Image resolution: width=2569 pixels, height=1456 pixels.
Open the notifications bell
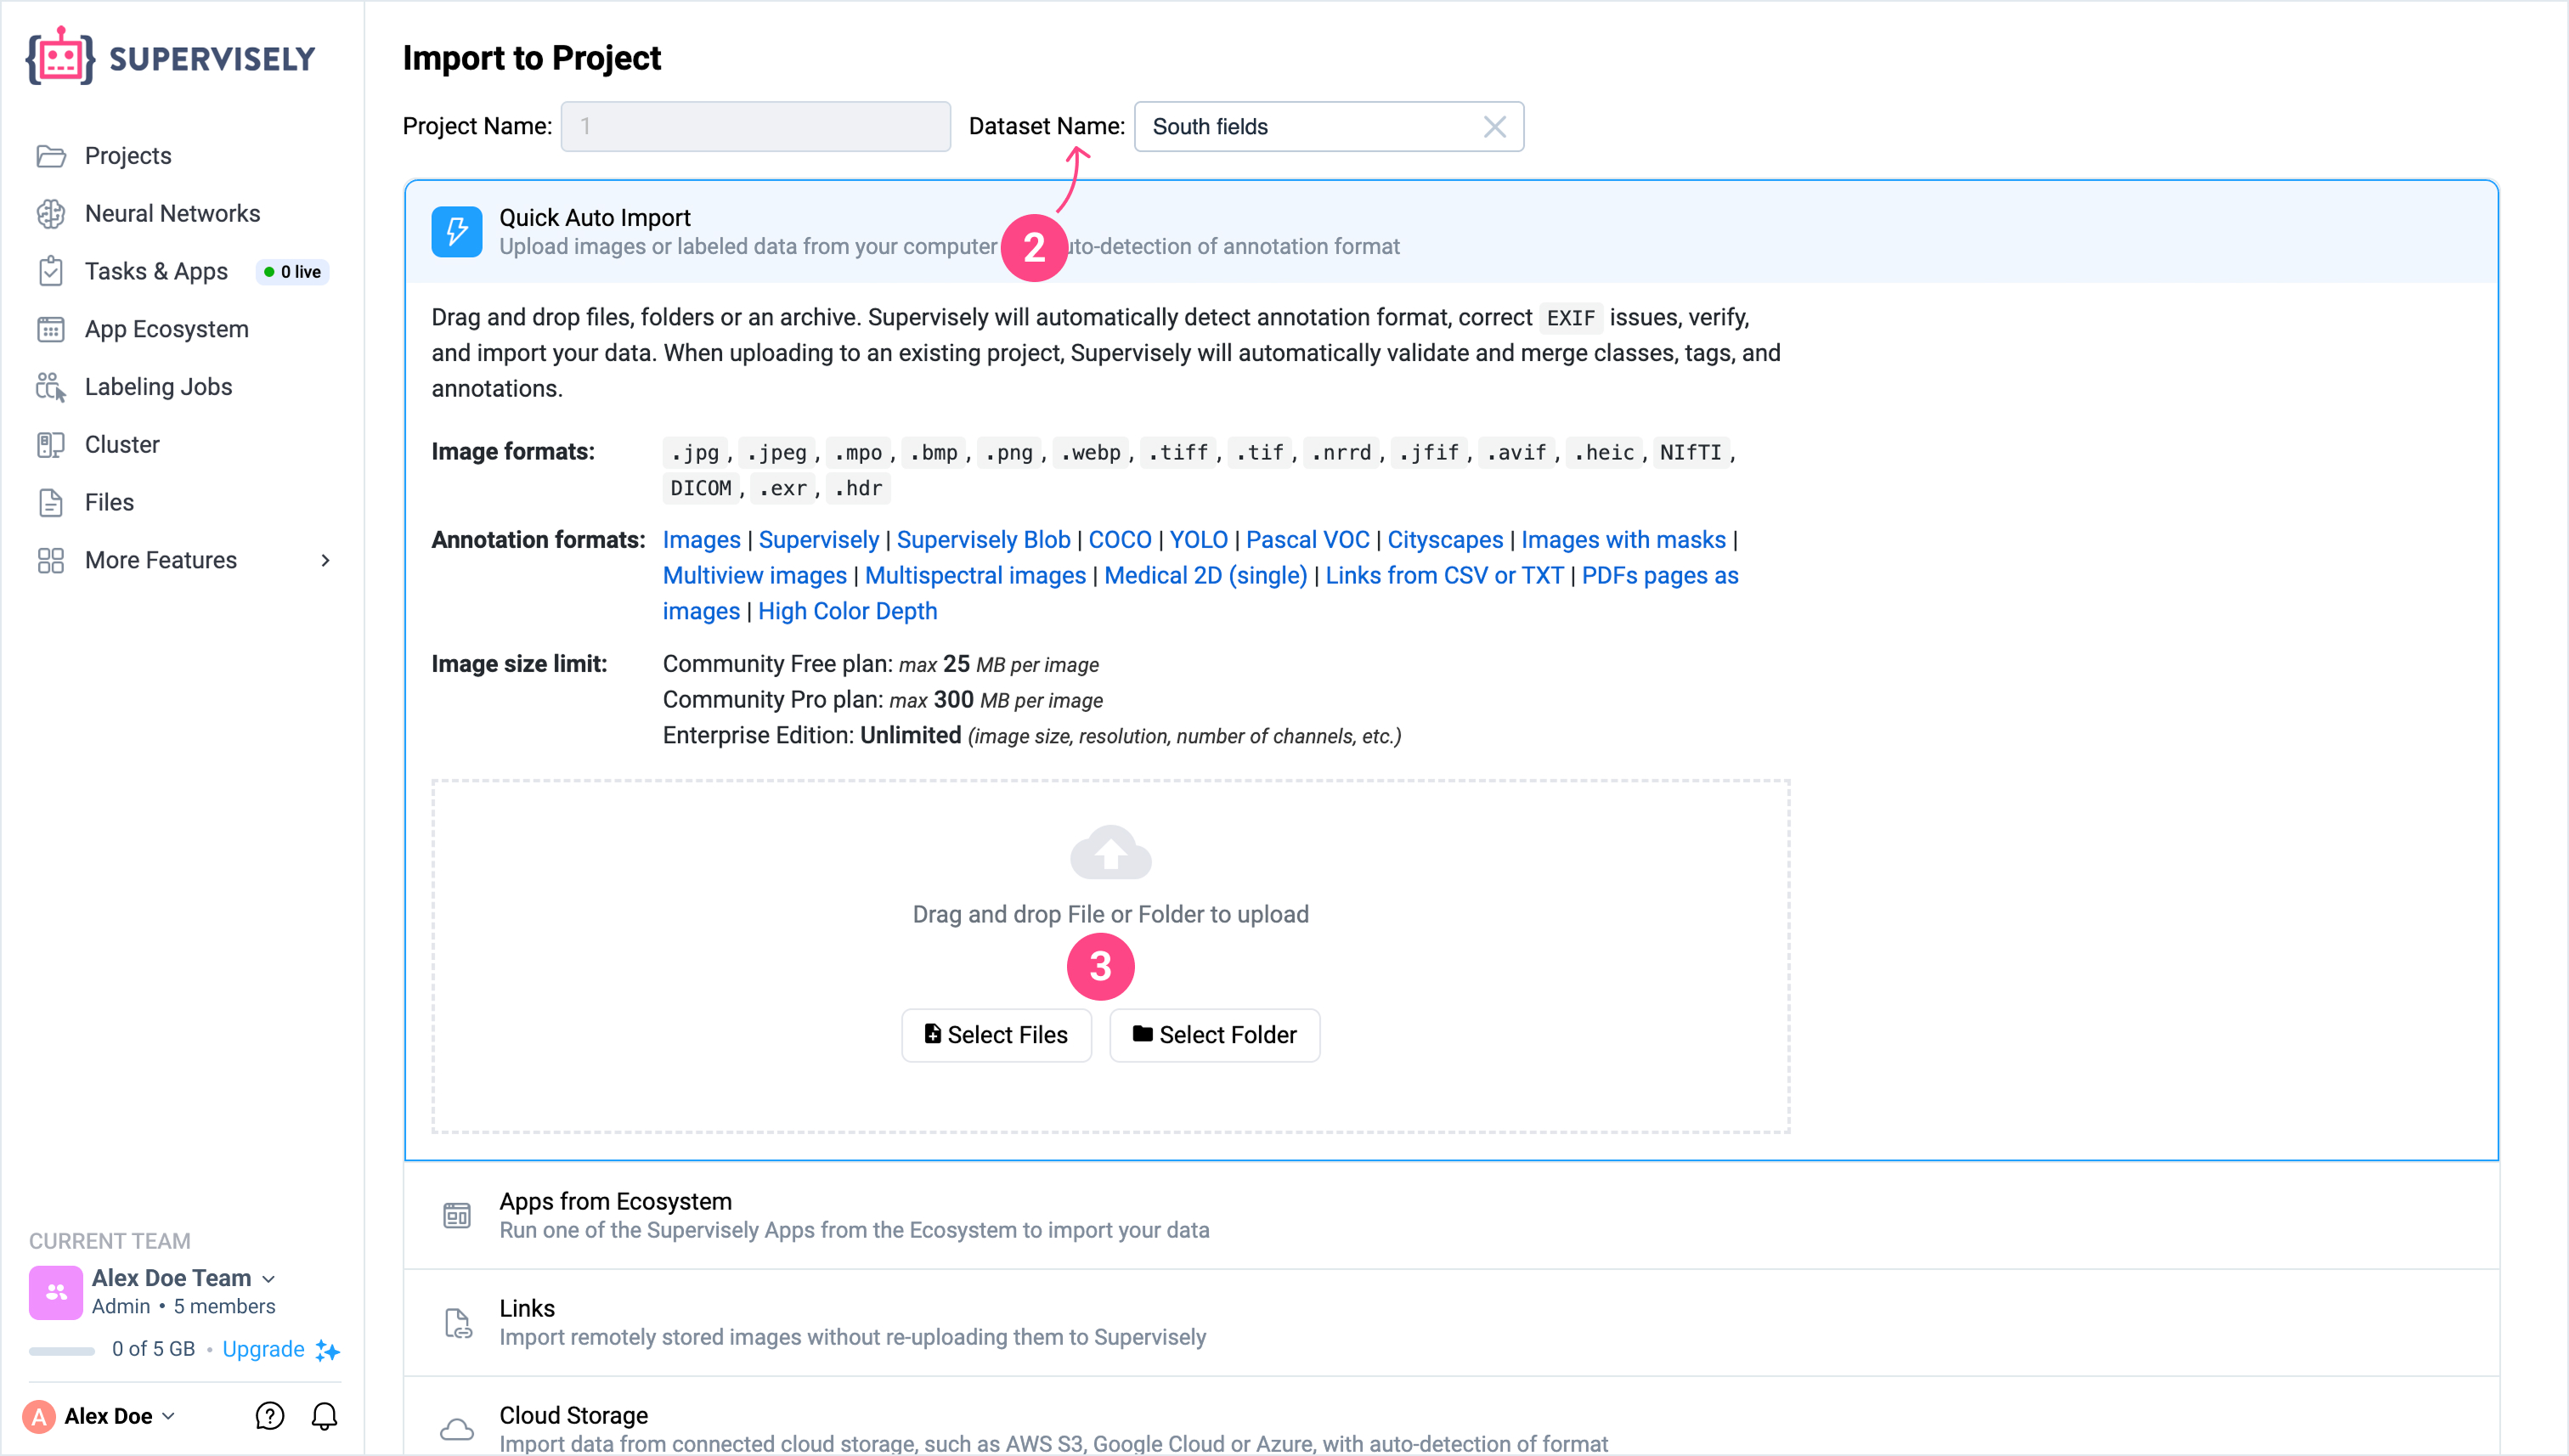pos(324,1415)
